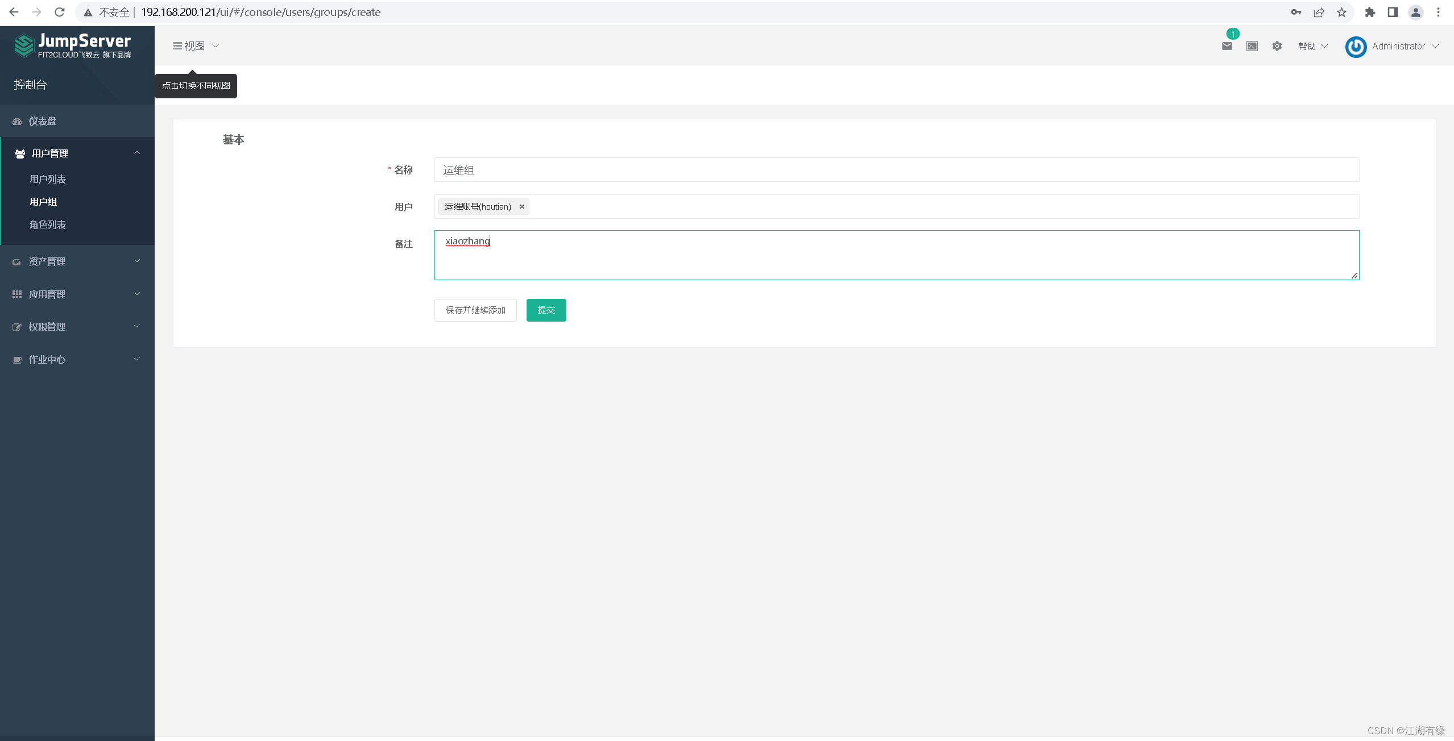The width and height of the screenshot is (1454, 741).
Task: Click the Administrator avatar icon
Action: (x=1356, y=47)
